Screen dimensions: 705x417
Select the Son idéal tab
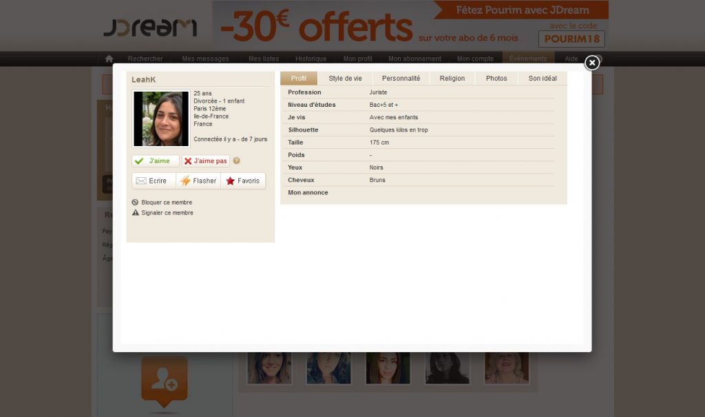click(543, 79)
